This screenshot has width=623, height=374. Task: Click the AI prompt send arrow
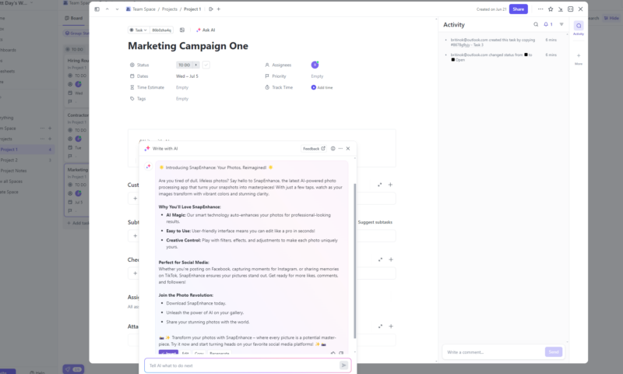344,365
